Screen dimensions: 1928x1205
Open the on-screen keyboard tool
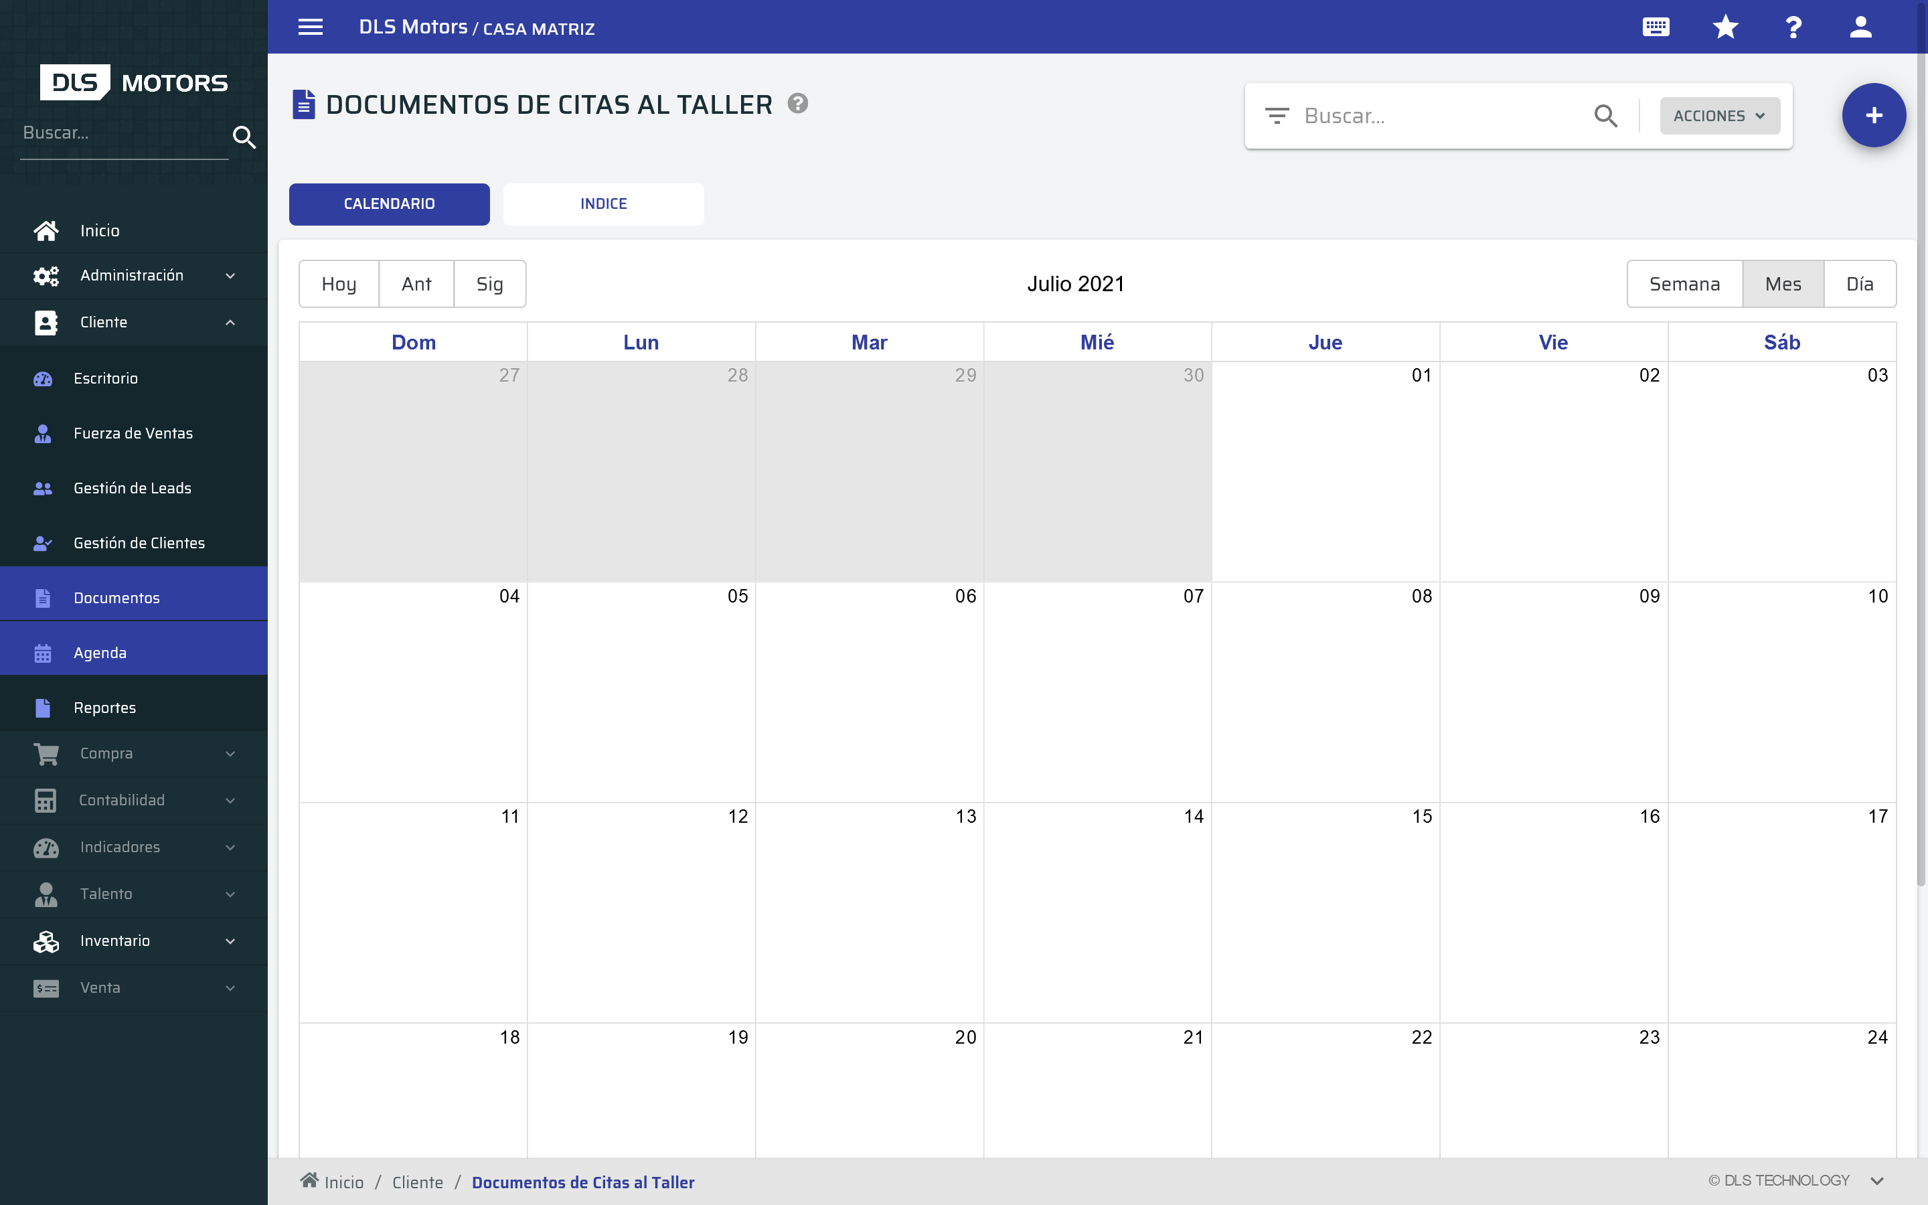click(1656, 26)
